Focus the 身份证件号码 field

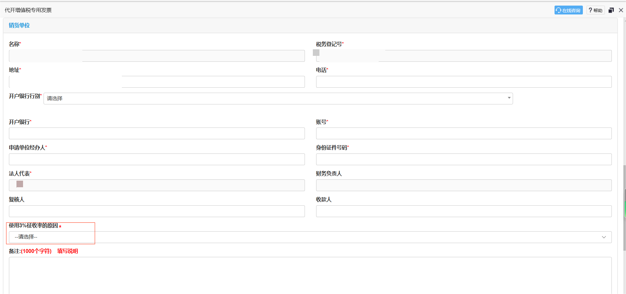tap(464, 159)
